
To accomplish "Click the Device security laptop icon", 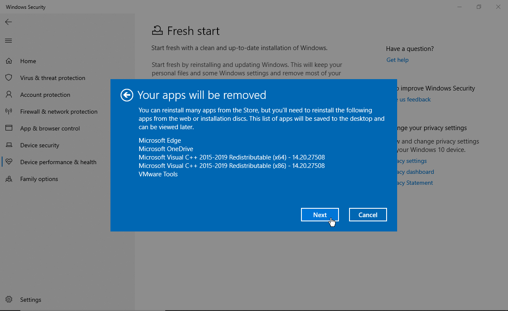I will point(9,145).
